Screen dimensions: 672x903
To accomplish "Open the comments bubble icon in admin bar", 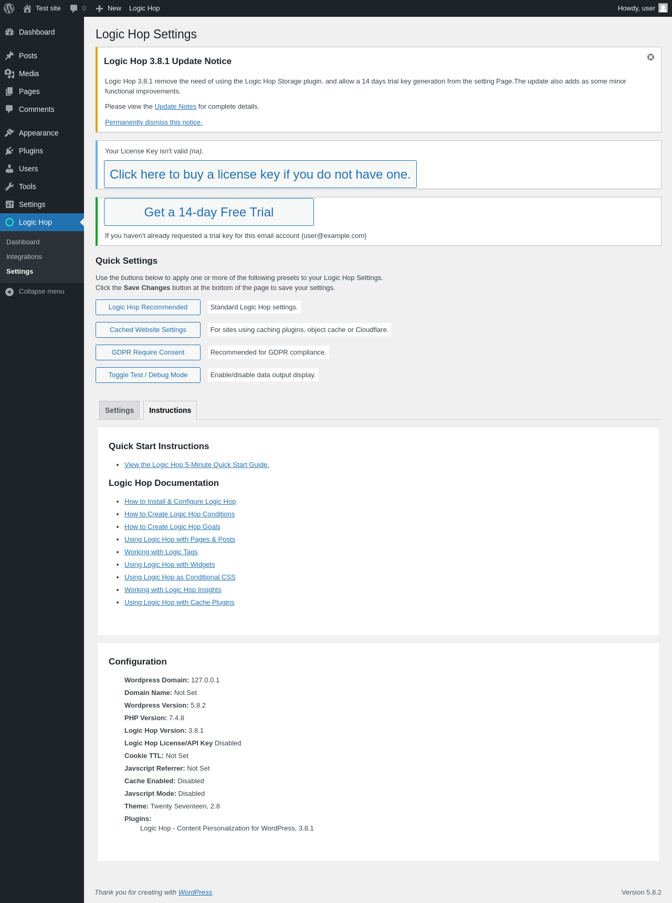I will click(74, 8).
